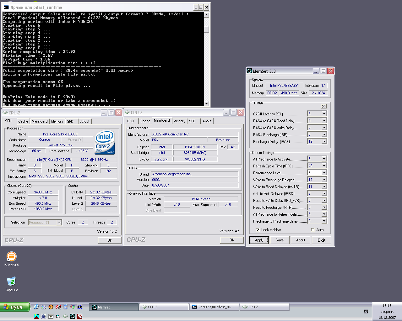Click the left CPU-Z window title icon
Viewport: 402px width, 321px height.
point(5,113)
